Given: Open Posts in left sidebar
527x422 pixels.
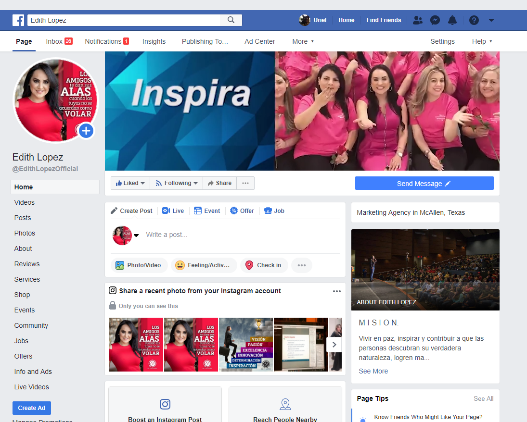Looking at the screenshot, I should click(x=23, y=218).
